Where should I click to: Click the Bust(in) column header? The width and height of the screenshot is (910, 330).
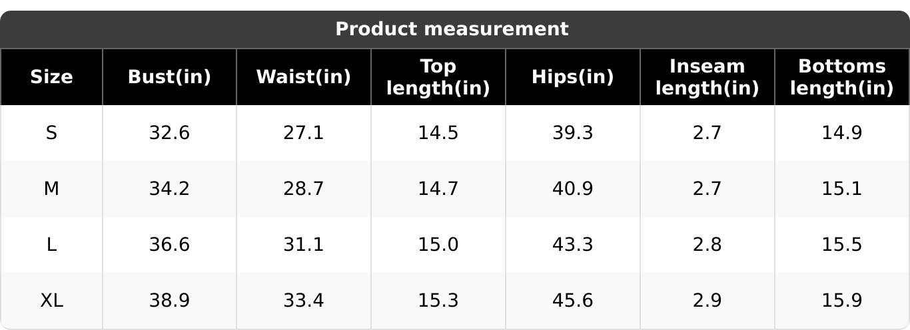pyautogui.click(x=169, y=77)
